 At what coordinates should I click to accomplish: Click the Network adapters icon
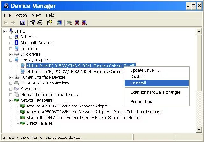[17, 100]
